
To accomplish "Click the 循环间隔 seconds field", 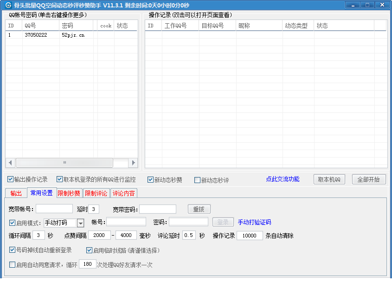I will [x=39, y=235].
